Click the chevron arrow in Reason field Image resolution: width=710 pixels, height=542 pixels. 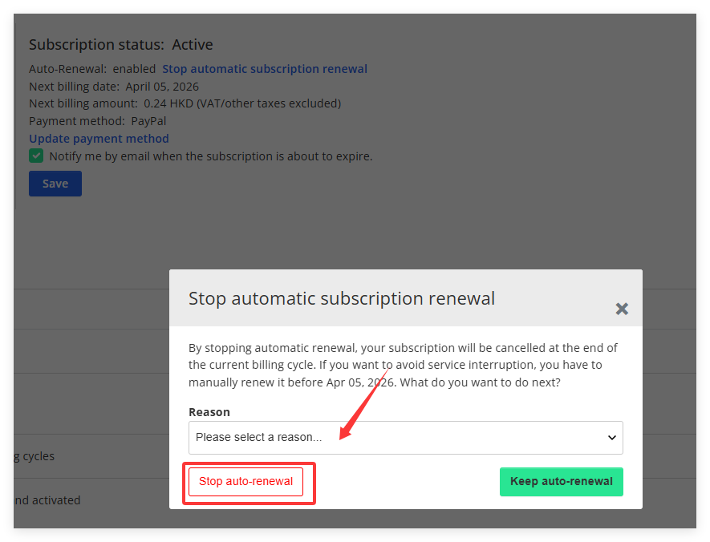click(612, 438)
